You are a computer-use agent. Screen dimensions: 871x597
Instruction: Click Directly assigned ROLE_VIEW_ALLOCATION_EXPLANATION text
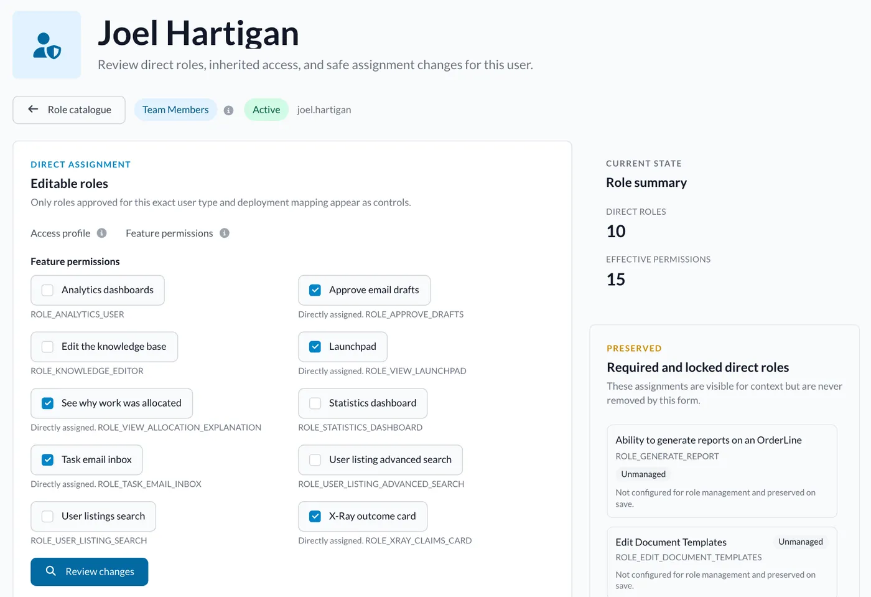[146, 428]
